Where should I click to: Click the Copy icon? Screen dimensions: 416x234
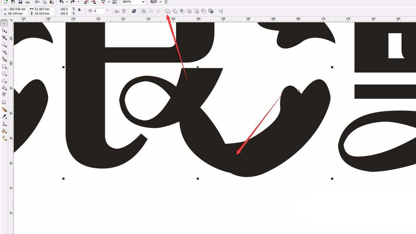click(45, 2)
